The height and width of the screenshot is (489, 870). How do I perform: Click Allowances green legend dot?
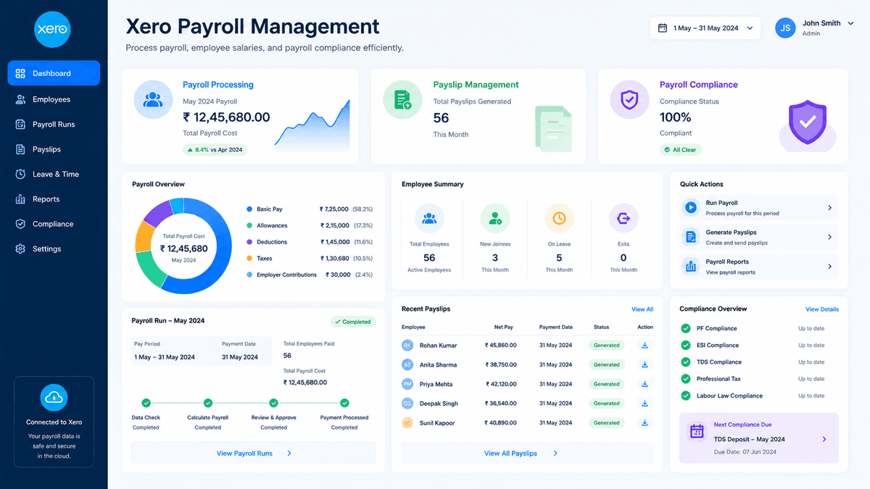tap(249, 225)
